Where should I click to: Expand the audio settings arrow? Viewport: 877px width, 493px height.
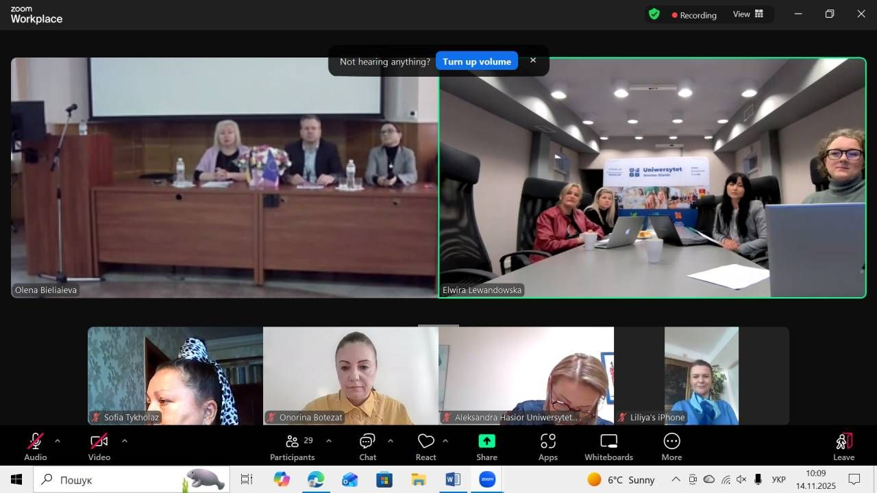pyautogui.click(x=58, y=441)
